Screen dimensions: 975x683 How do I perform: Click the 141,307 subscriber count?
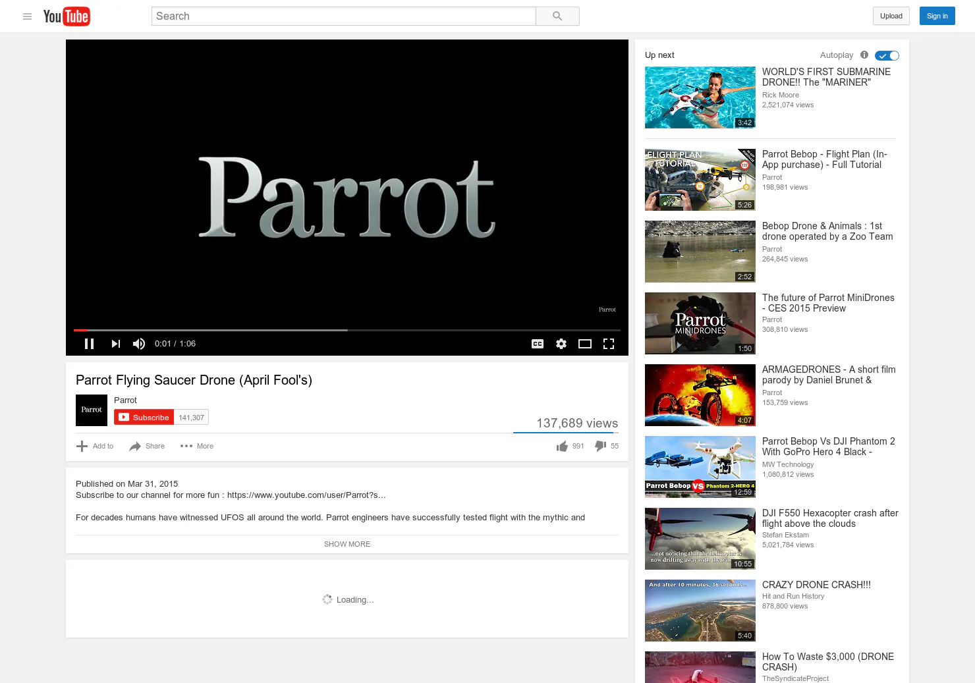(192, 418)
